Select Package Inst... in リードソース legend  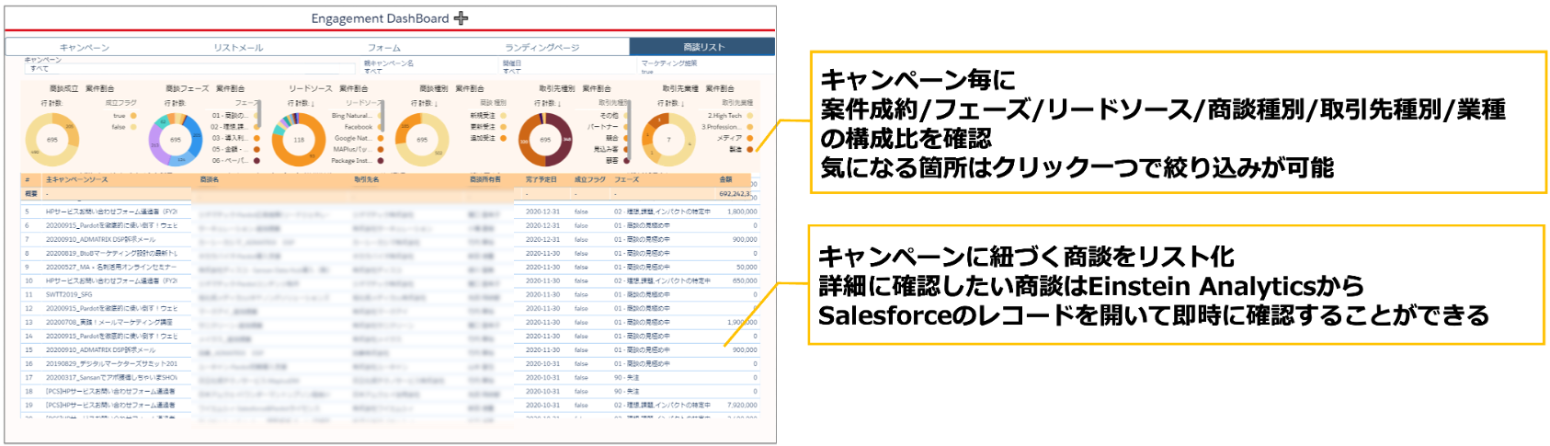pos(358,160)
